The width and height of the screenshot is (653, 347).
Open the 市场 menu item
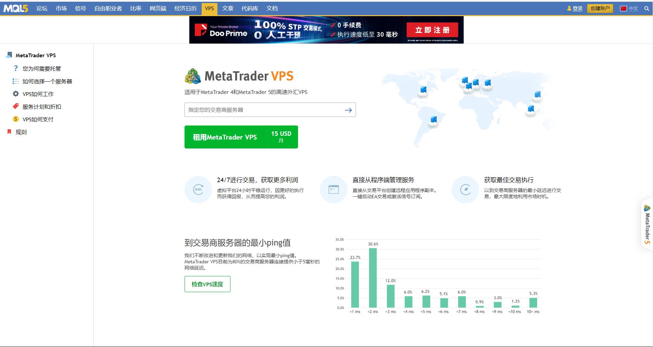pos(61,8)
